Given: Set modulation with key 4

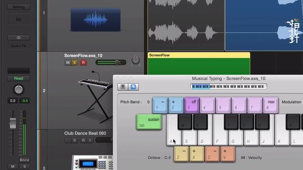Looking at the screenshot, I should (x=207, y=105).
